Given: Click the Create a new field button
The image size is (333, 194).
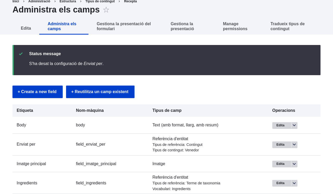Looking at the screenshot, I should click(37, 92).
